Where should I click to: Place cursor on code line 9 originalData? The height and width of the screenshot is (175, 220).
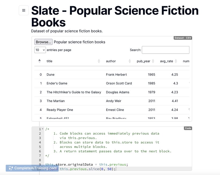pyautogui.click(x=80, y=165)
